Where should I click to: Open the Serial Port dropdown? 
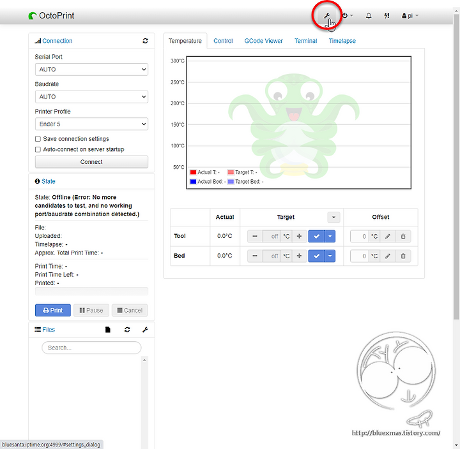91,70
